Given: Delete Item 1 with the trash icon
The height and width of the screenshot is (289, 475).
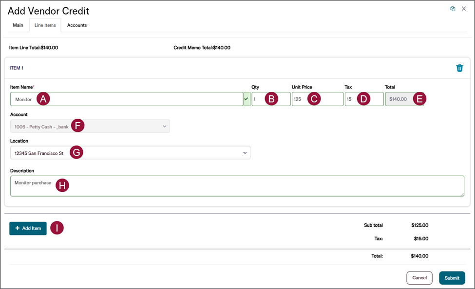Looking at the screenshot, I should coord(459,68).
